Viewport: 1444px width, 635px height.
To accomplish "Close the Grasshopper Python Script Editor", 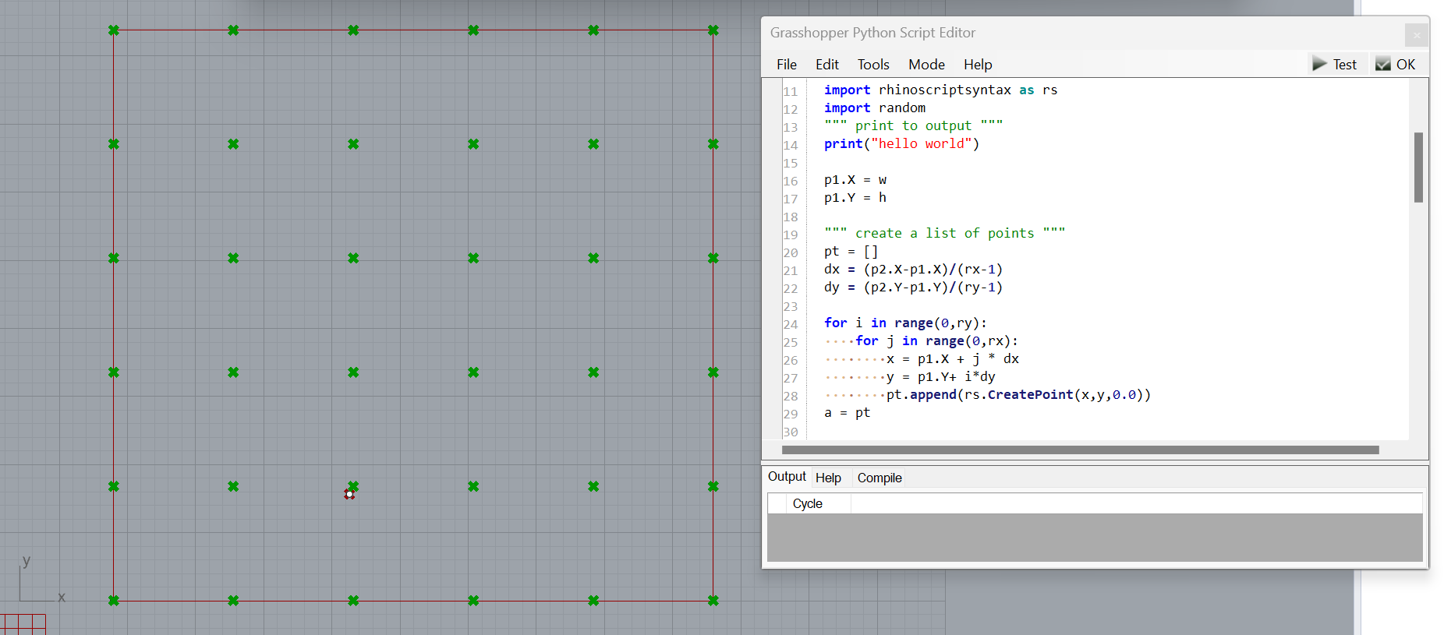I will [x=1416, y=35].
